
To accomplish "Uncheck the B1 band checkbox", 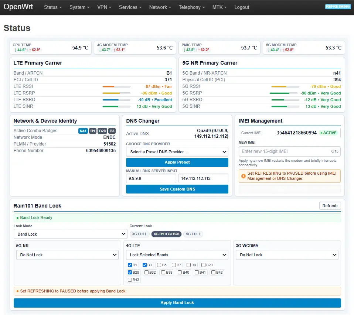I will click(x=130, y=265).
